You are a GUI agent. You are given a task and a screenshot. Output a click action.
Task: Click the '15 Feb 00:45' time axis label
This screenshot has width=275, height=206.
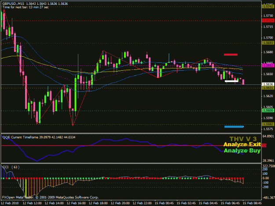164,203
